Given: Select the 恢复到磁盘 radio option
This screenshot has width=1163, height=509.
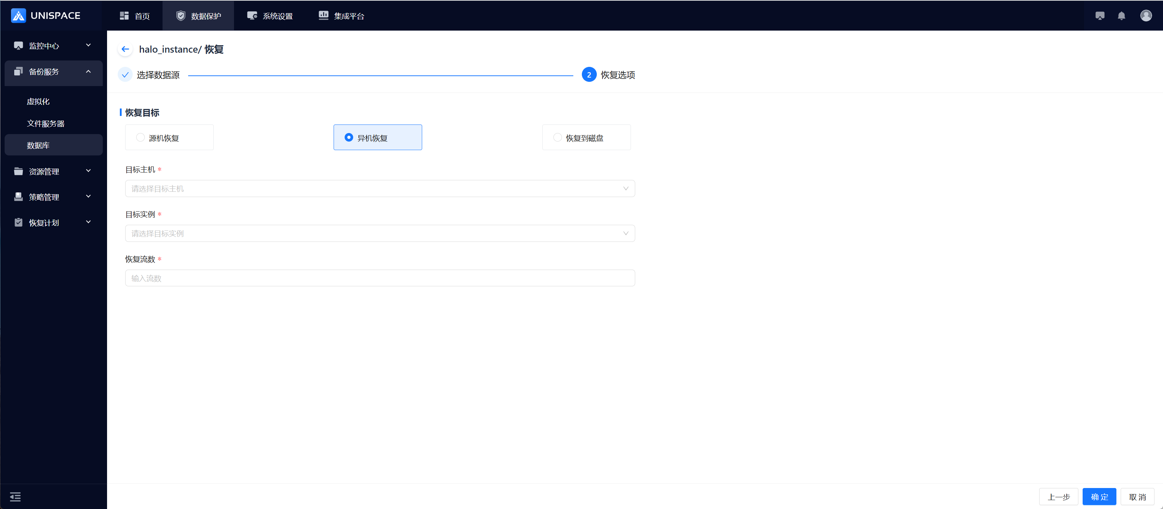Looking at the screenshot, I should 557,137.
